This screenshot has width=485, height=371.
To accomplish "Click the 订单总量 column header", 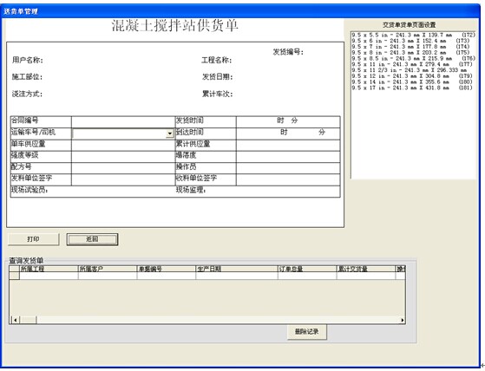I will pyautogui.click(x=307, y=269).
